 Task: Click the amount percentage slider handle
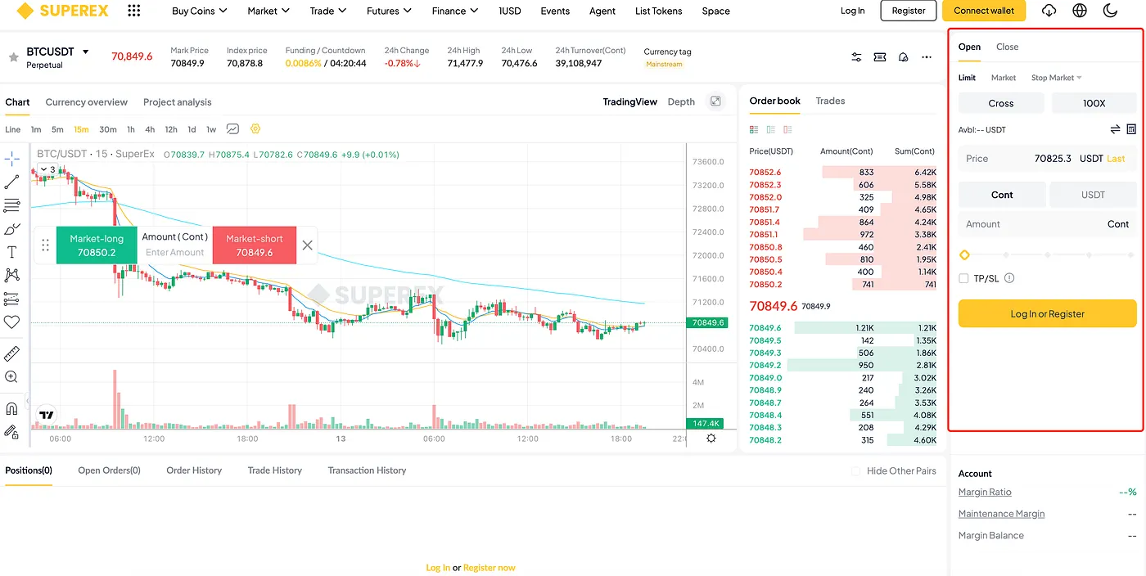964,255
